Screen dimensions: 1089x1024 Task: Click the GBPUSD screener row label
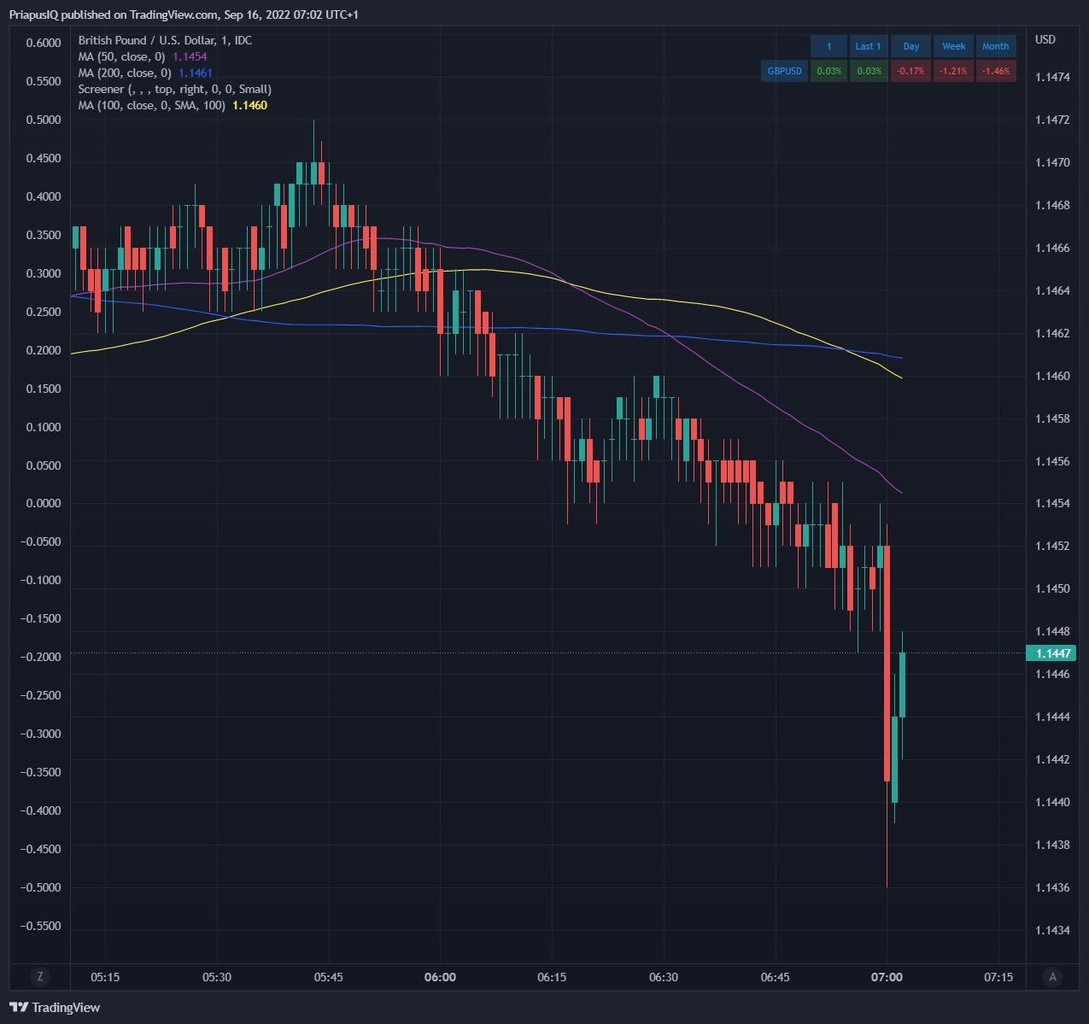[784, 71]
